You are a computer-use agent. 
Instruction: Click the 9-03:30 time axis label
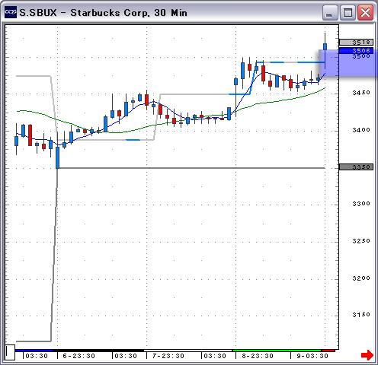(312, 356)
